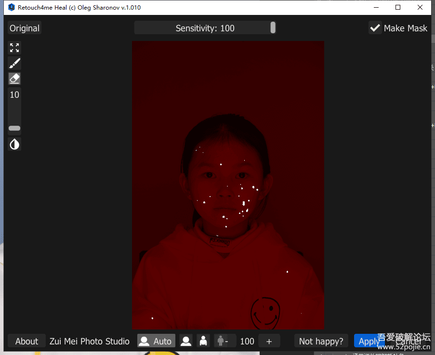Screen dimensions: 435x355
Task: Click the Retouch4me app icon in title bar
Action: coord(11,7)
